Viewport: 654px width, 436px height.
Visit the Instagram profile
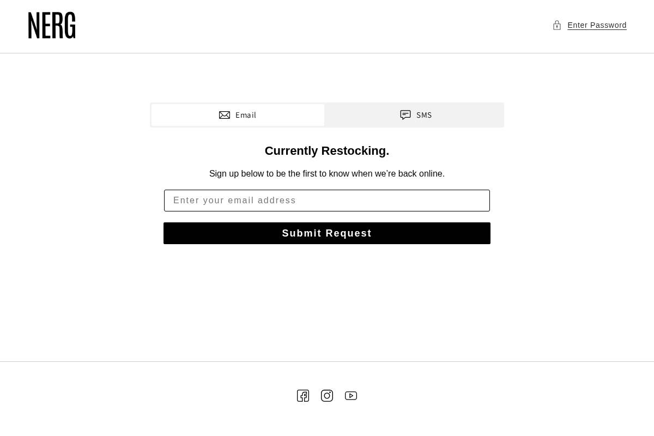point(327,396)
